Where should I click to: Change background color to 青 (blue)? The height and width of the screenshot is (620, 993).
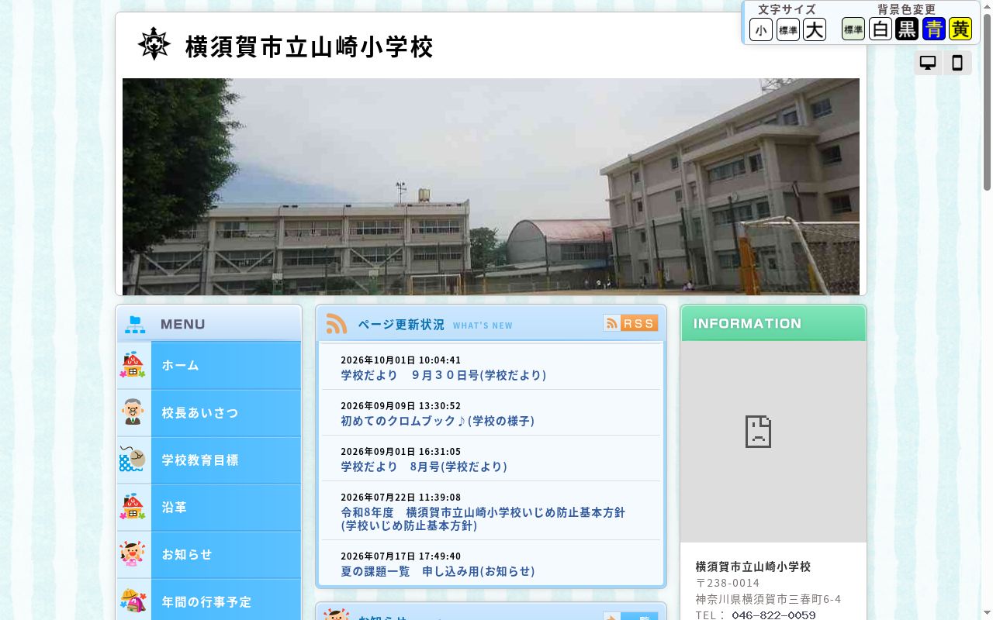(934, 29)
